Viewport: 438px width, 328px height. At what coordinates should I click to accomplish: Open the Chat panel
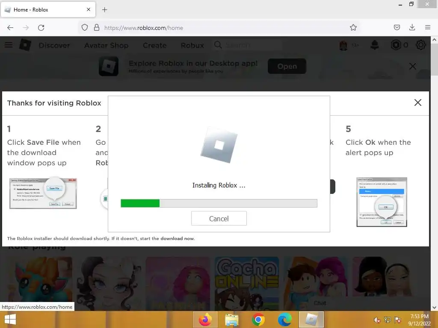tap(320, 303)
